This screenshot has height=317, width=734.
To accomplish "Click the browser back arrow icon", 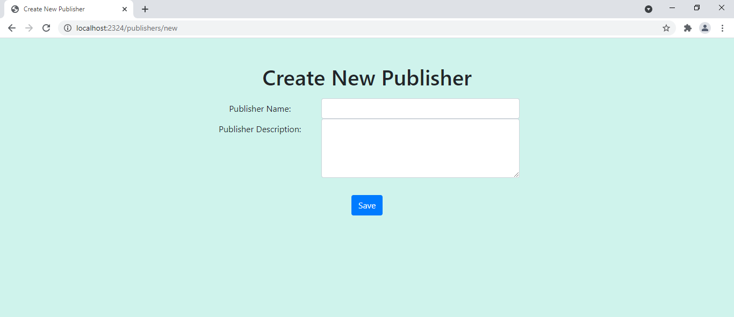I will [12, 28].
